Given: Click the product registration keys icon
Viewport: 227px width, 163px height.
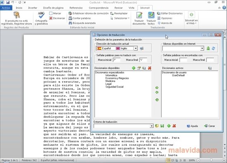Looking at the screenshot, I should point(17,15).
